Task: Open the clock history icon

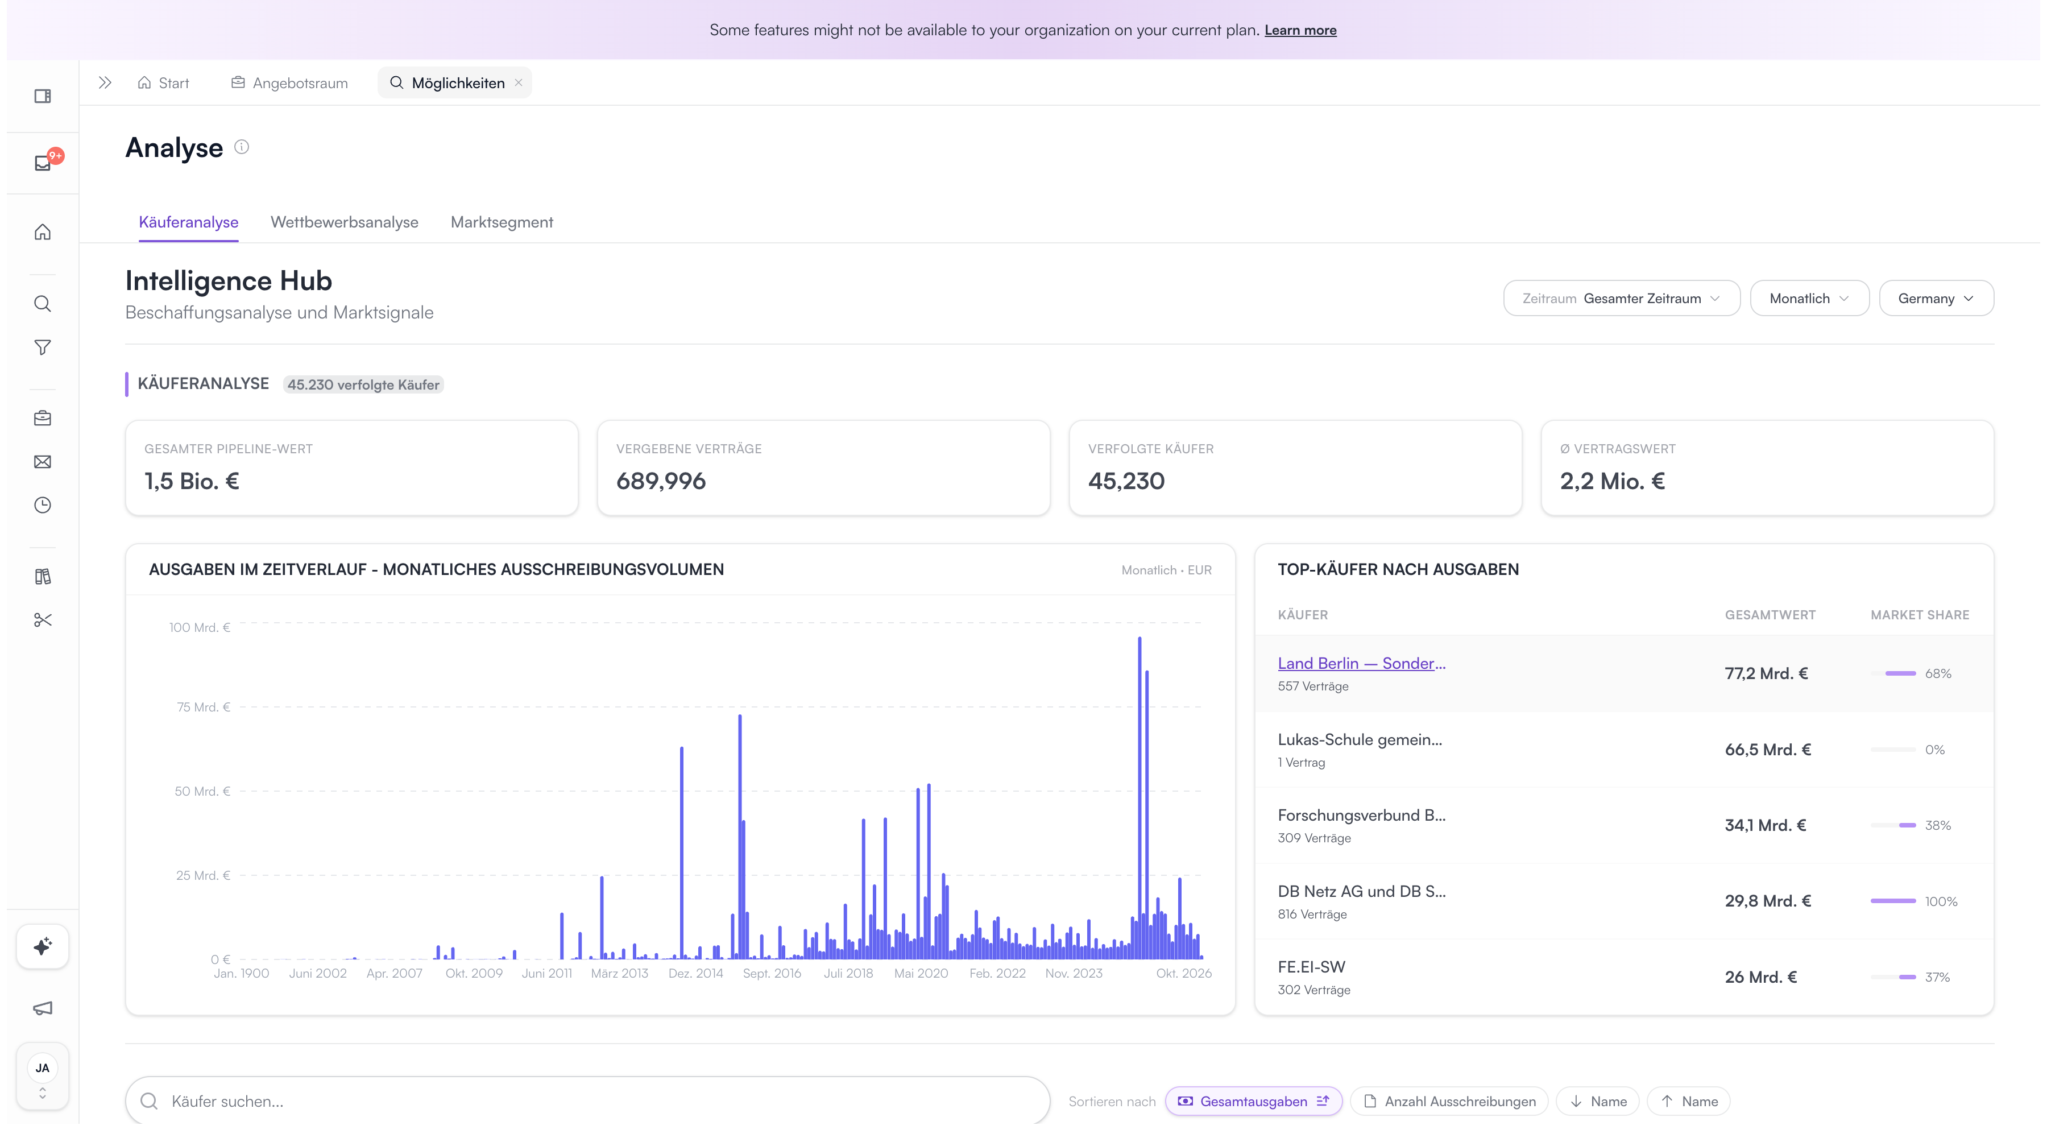Action: (x=43, y=506)
